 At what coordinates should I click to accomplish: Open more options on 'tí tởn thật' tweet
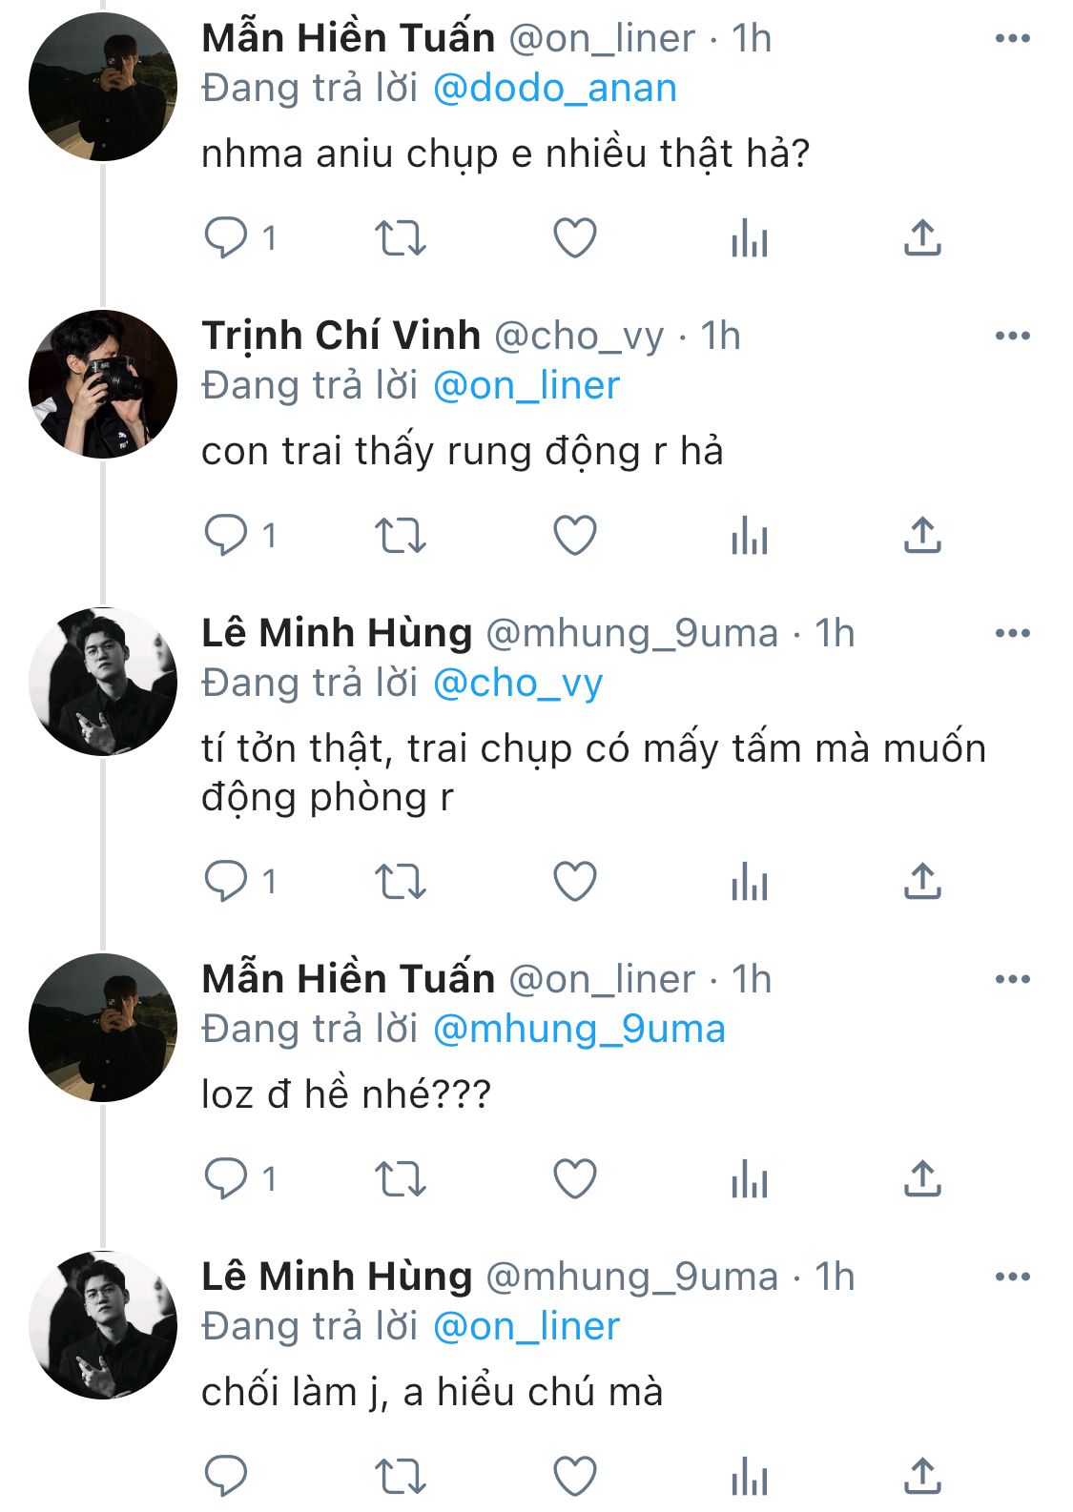click(1012, 633)
